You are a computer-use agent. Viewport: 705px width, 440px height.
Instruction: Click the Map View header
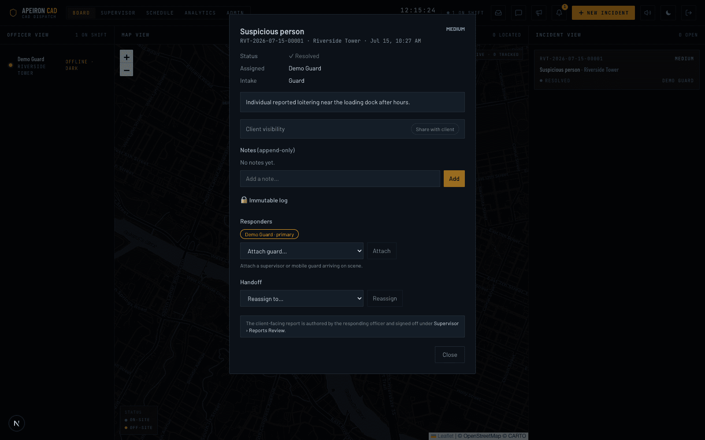point(136,35)
